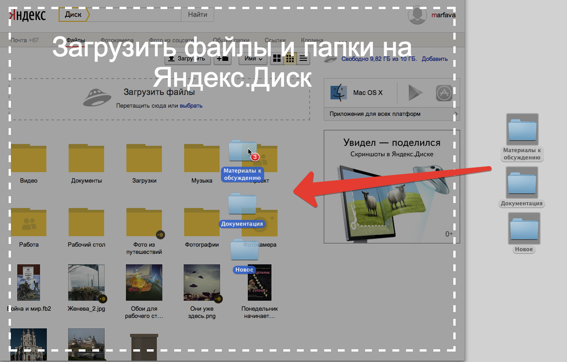Select desktop folder Материалы к обсуждению

pyautogui.click(x=522, y=129)
